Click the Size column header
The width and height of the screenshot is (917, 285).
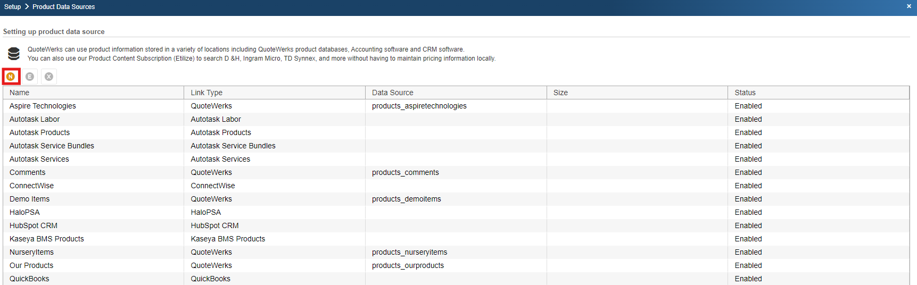pyautogui.click(x=560, y=93)
